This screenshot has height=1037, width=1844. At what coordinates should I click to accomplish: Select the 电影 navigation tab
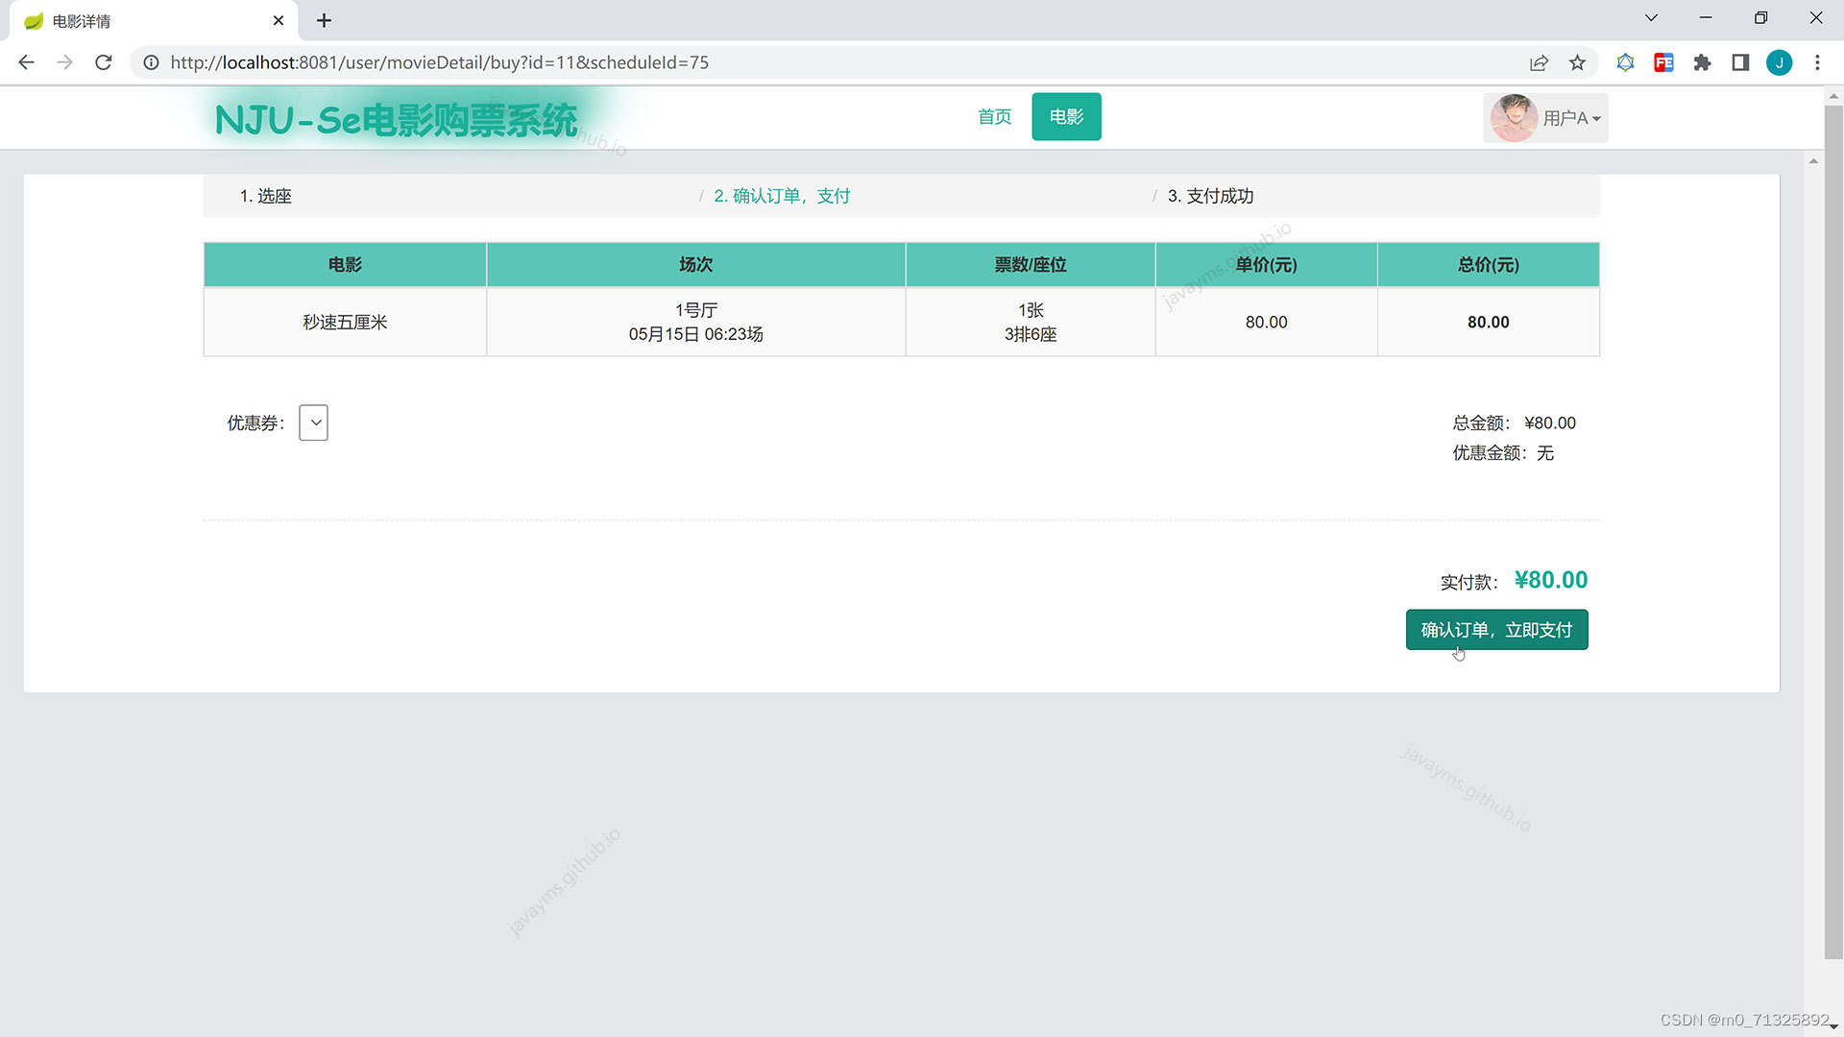tap(1066, 117)
